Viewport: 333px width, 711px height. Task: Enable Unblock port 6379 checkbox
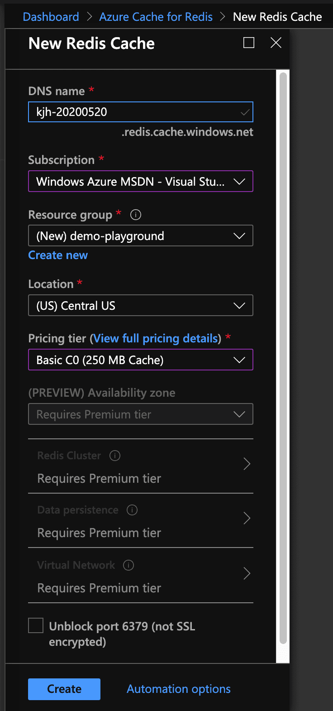(36, 625)
